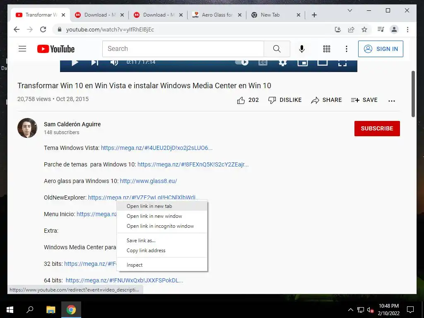Open Windows notification center
Image resolution: width=424 pixels, height=318 pixels.
pos(410,310)
